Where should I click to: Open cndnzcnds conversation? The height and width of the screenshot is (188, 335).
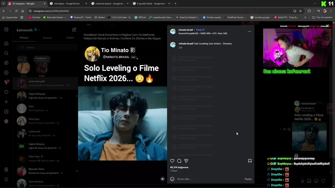coord(46,133)
